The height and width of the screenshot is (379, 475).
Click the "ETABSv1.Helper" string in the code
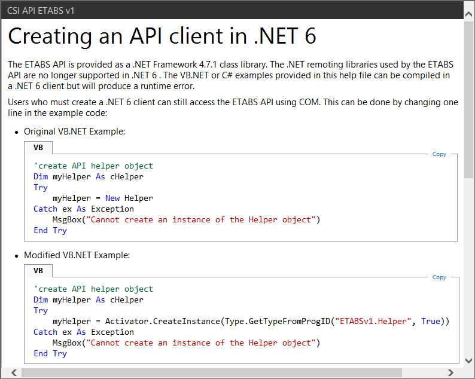373,321
